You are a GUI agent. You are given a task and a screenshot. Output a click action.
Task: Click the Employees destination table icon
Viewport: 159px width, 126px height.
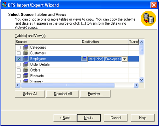coord(84,59)
